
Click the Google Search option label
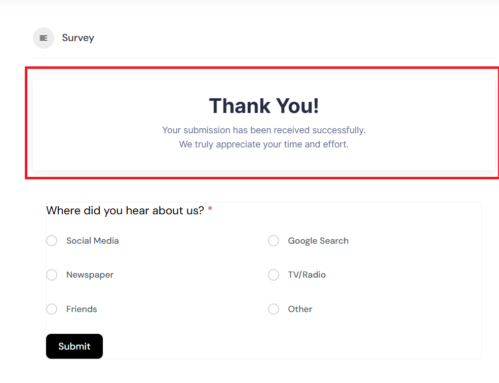318,241
